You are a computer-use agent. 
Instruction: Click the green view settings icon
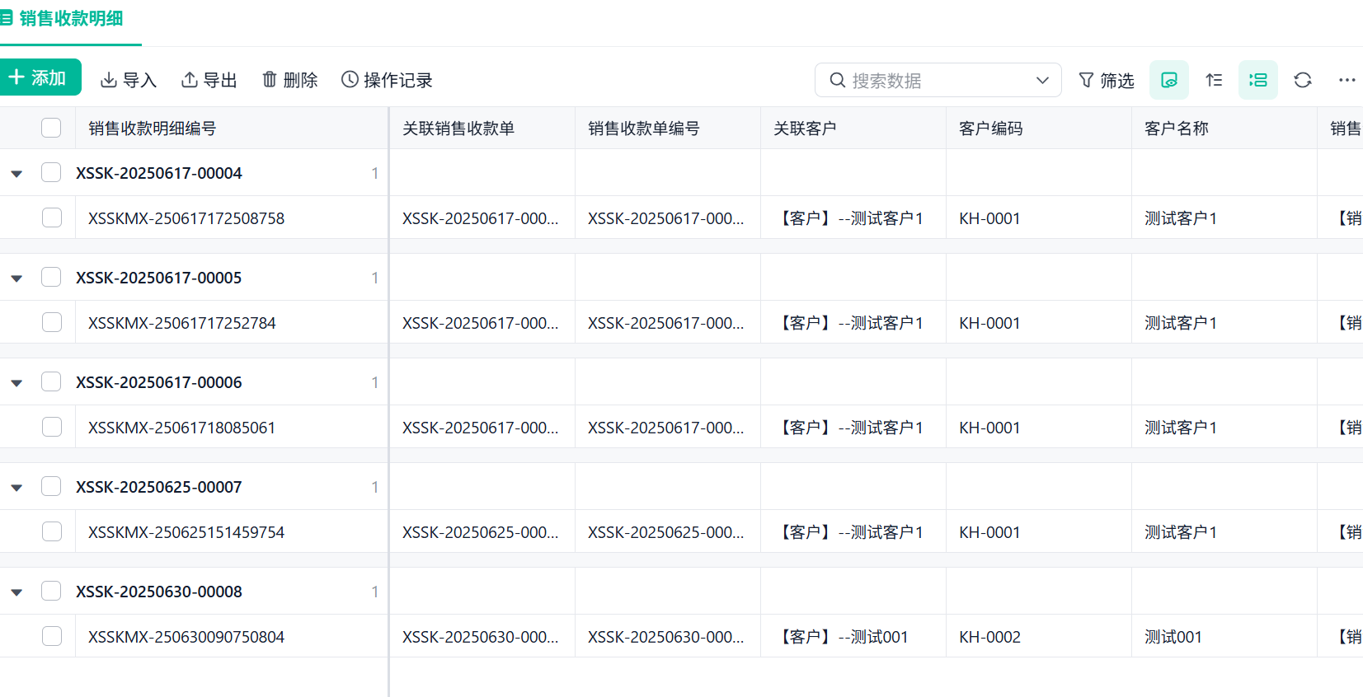click(x=1169, y=80)
